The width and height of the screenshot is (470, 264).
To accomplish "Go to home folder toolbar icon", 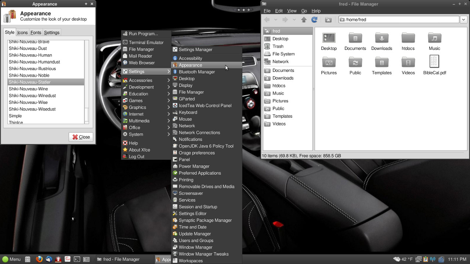I will tap(329, 20).
